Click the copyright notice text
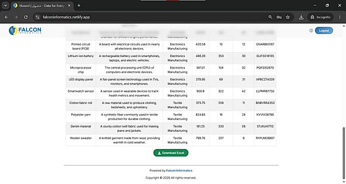 pos(171,177)
